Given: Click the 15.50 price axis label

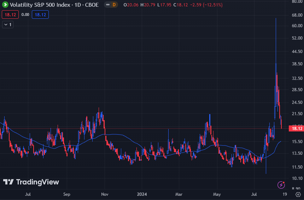Looking at the screenshot, I should tap(297, 142).
